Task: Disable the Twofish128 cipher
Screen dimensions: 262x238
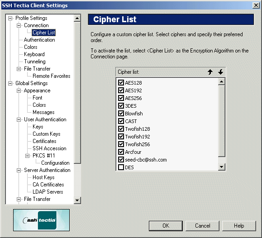Action: pyautogui.click(x=121, y=129)
